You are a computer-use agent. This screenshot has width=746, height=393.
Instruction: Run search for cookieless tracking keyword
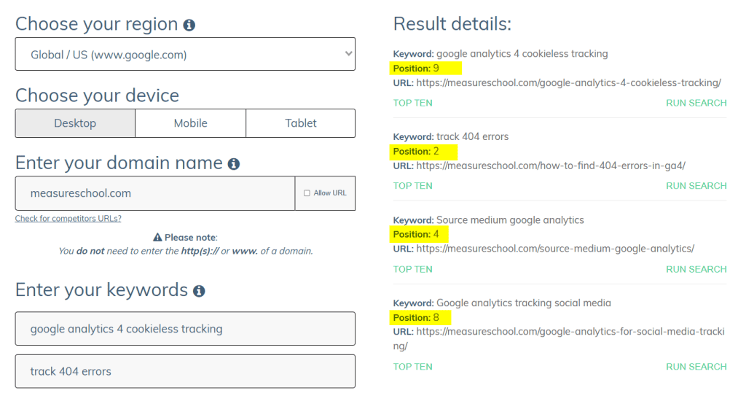pyautogui.click(x=696, y=103)
